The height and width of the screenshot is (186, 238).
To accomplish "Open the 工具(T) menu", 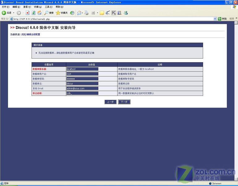I will point(49,7).
